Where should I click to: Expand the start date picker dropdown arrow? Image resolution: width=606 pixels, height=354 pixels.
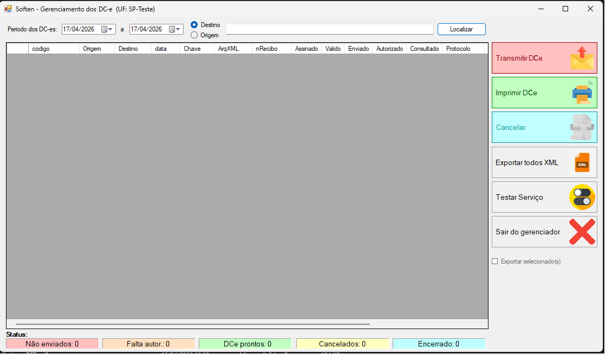(x=110, y=29)
